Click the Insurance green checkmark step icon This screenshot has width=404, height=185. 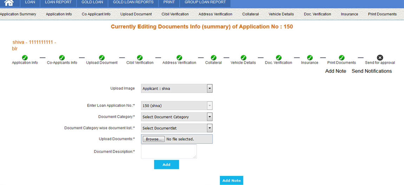309,58
